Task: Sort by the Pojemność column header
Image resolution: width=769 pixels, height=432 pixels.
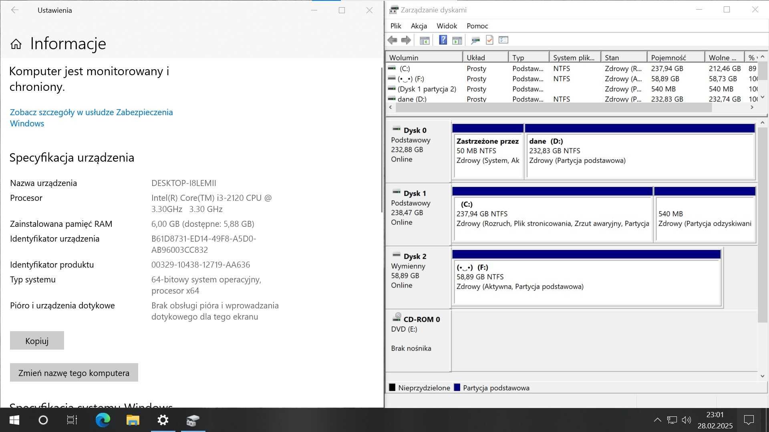Action: tap(676, 58)
